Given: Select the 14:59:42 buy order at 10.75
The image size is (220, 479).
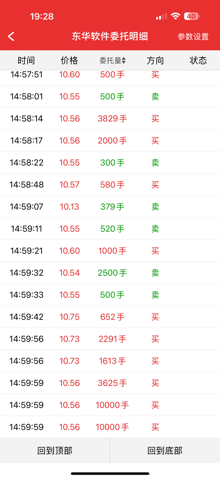Looking at the screenshot, I should click(110, 317).
